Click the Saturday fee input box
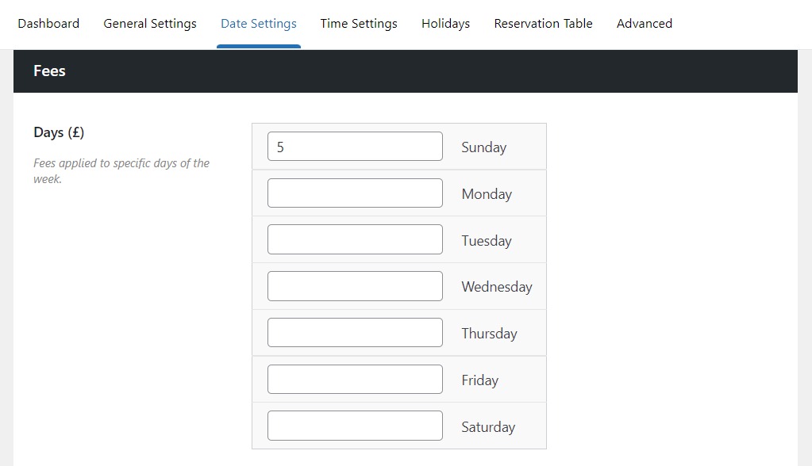812x466 pixels. click(x=355, y=426)
